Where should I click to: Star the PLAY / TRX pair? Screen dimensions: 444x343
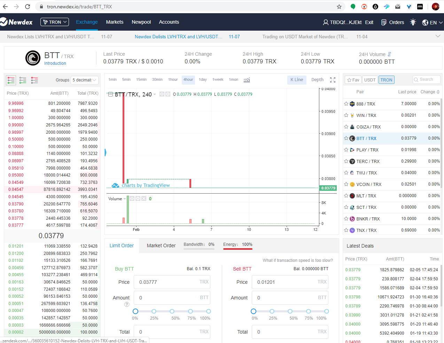tap(346, 150)
